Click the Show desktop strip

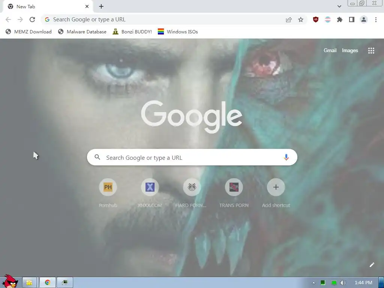[381, 283]
